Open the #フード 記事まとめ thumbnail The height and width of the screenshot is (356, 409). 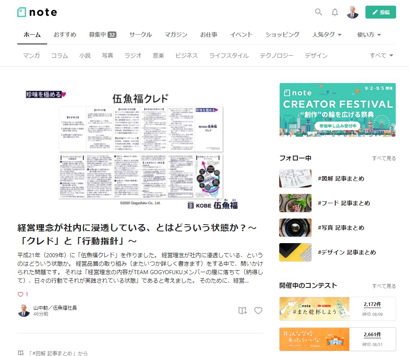295,203
